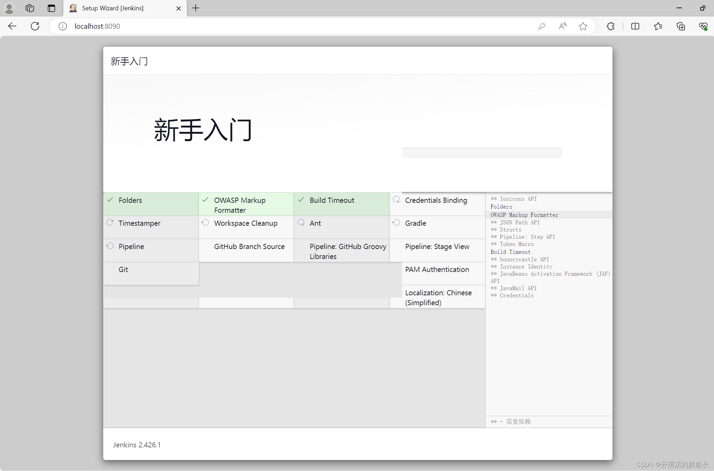This screenshot has height=471, width=714.
Task: Click the installation progress bar
Action: pyautogui.click(x=482, y=153)
